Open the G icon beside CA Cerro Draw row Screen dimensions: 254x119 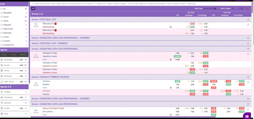pyautogui.click(x=170, y=88)
